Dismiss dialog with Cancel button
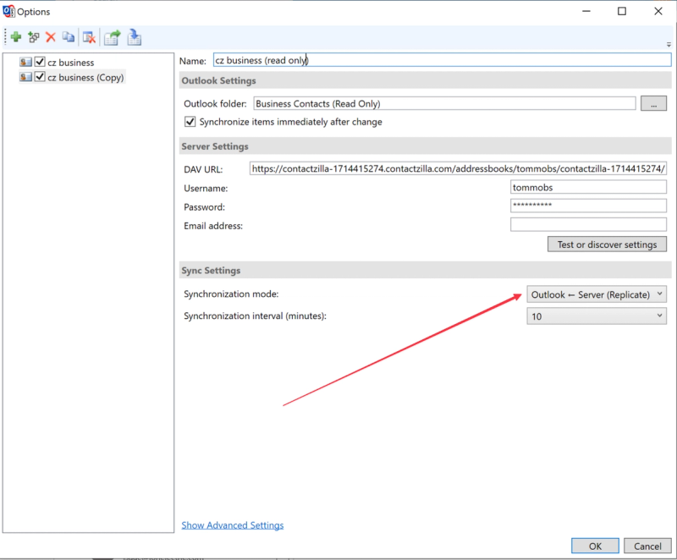The height and width of the screenshot is (560, 677). click(647, 546)
